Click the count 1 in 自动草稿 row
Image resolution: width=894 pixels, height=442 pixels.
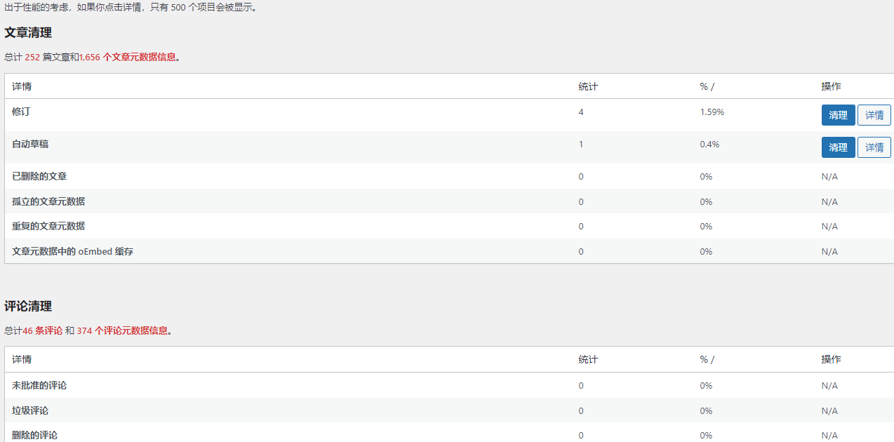[x=581, y=145]
